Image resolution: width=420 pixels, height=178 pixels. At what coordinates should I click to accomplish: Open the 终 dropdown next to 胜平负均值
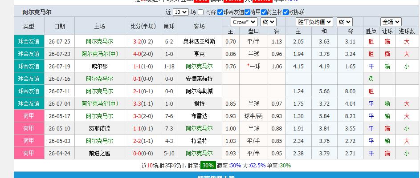click(x=344, y=22)
